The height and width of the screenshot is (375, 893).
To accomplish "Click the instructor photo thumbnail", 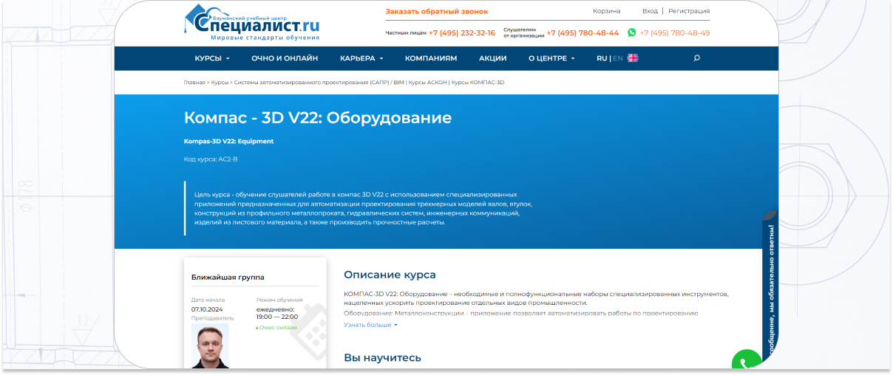I will click(210, 346).
